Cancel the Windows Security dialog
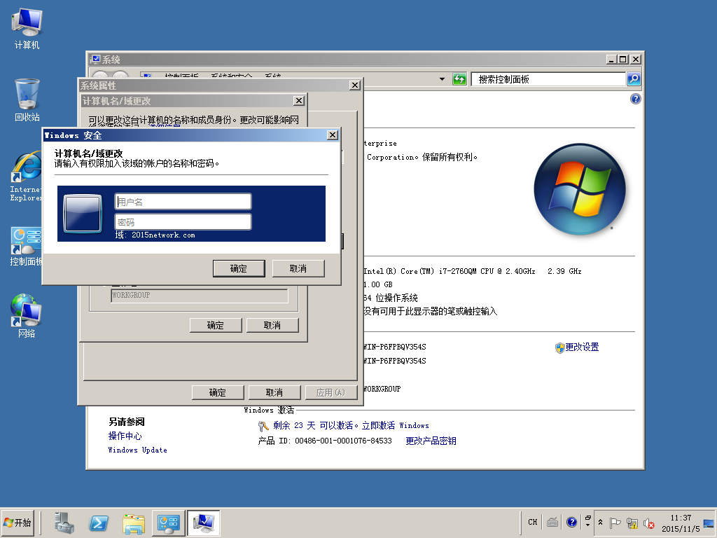The width and height of the screenshot is (717, 538). [298, 268]
